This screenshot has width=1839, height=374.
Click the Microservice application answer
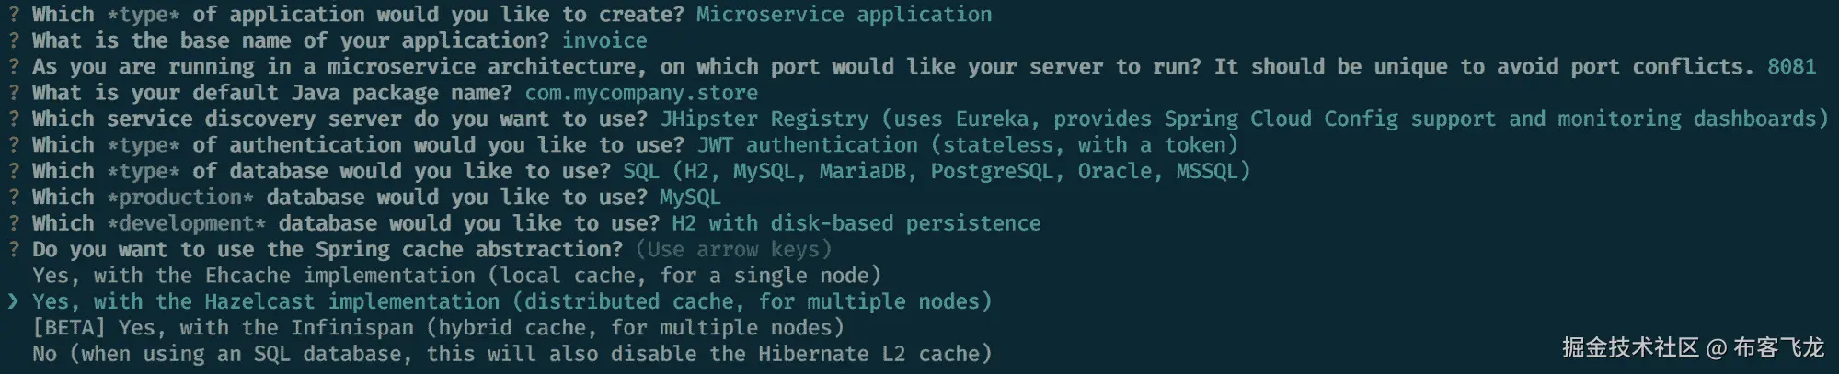(844, 15)
